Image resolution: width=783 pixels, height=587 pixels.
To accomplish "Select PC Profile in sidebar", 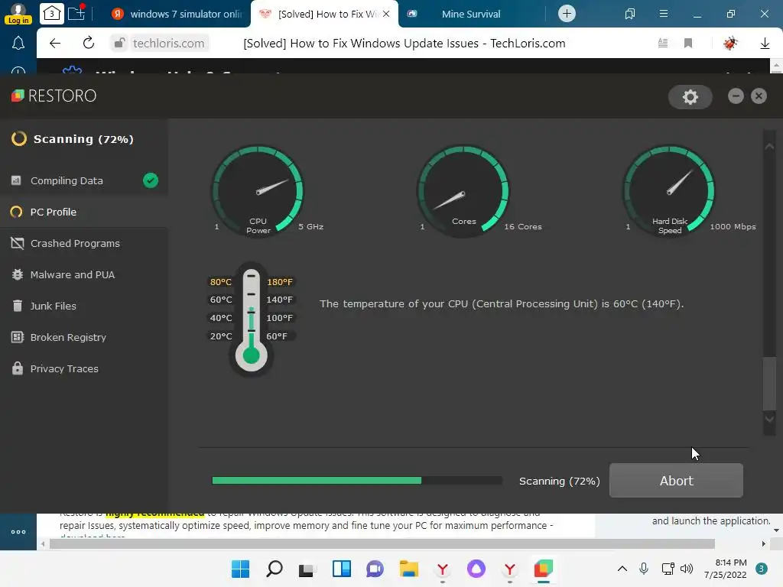I will (x=84, y=212).
